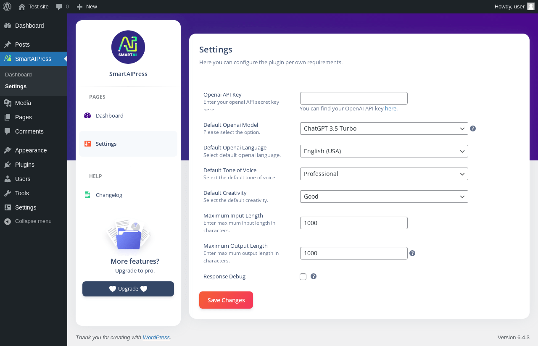
Task: Open the Posts menu item
Action: (34, 45)
